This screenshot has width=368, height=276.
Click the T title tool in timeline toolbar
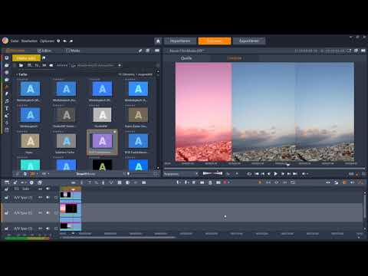[90, 182]
